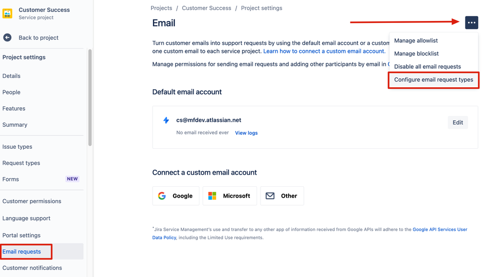Click the Back to project arrow icon
The width and height of the screenshot is (499, 277).
(x=7, y=37)
